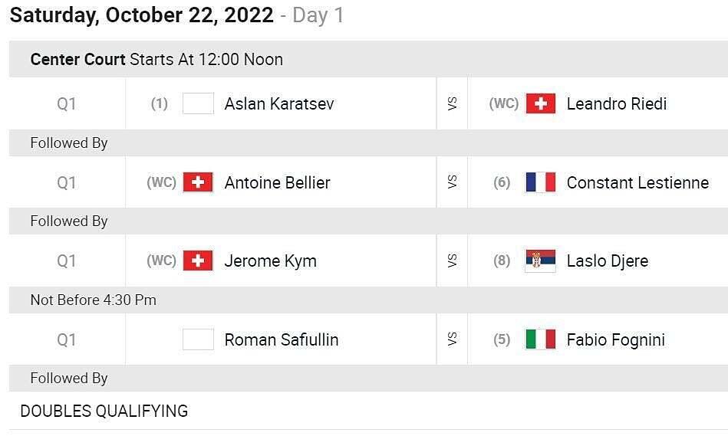Open Aslan Karatsev's player profile
728x436 pixels.
point(279,104)
